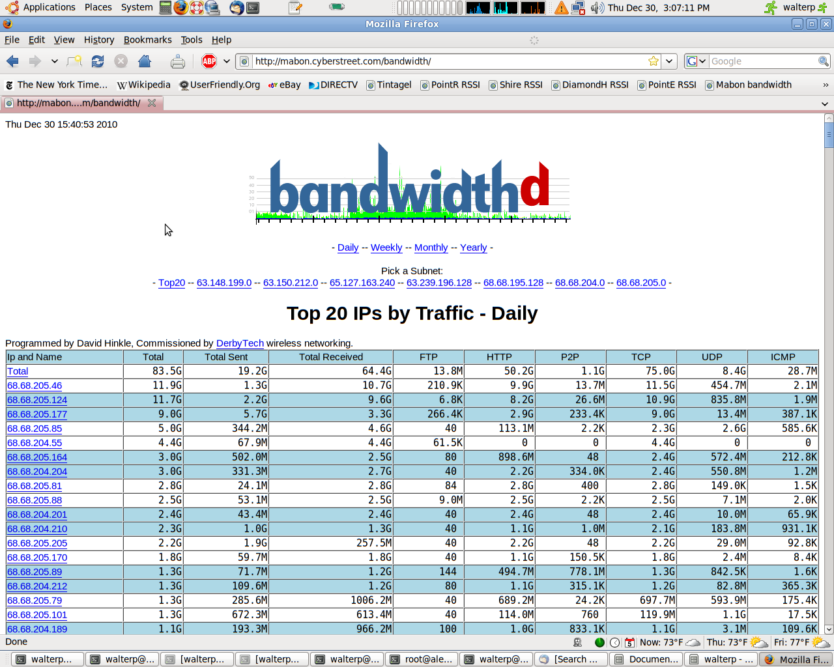Bookmark page with the star icon

[x=654, y=61]
